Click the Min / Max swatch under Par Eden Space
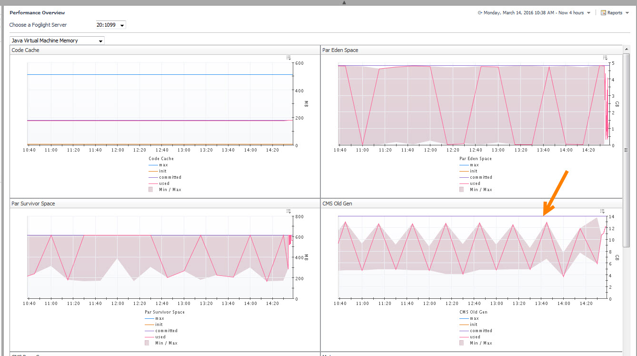The image size is (637, 356). 462,190
